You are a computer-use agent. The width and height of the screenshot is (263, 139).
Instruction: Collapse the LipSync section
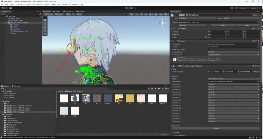(x=171, y=76)
